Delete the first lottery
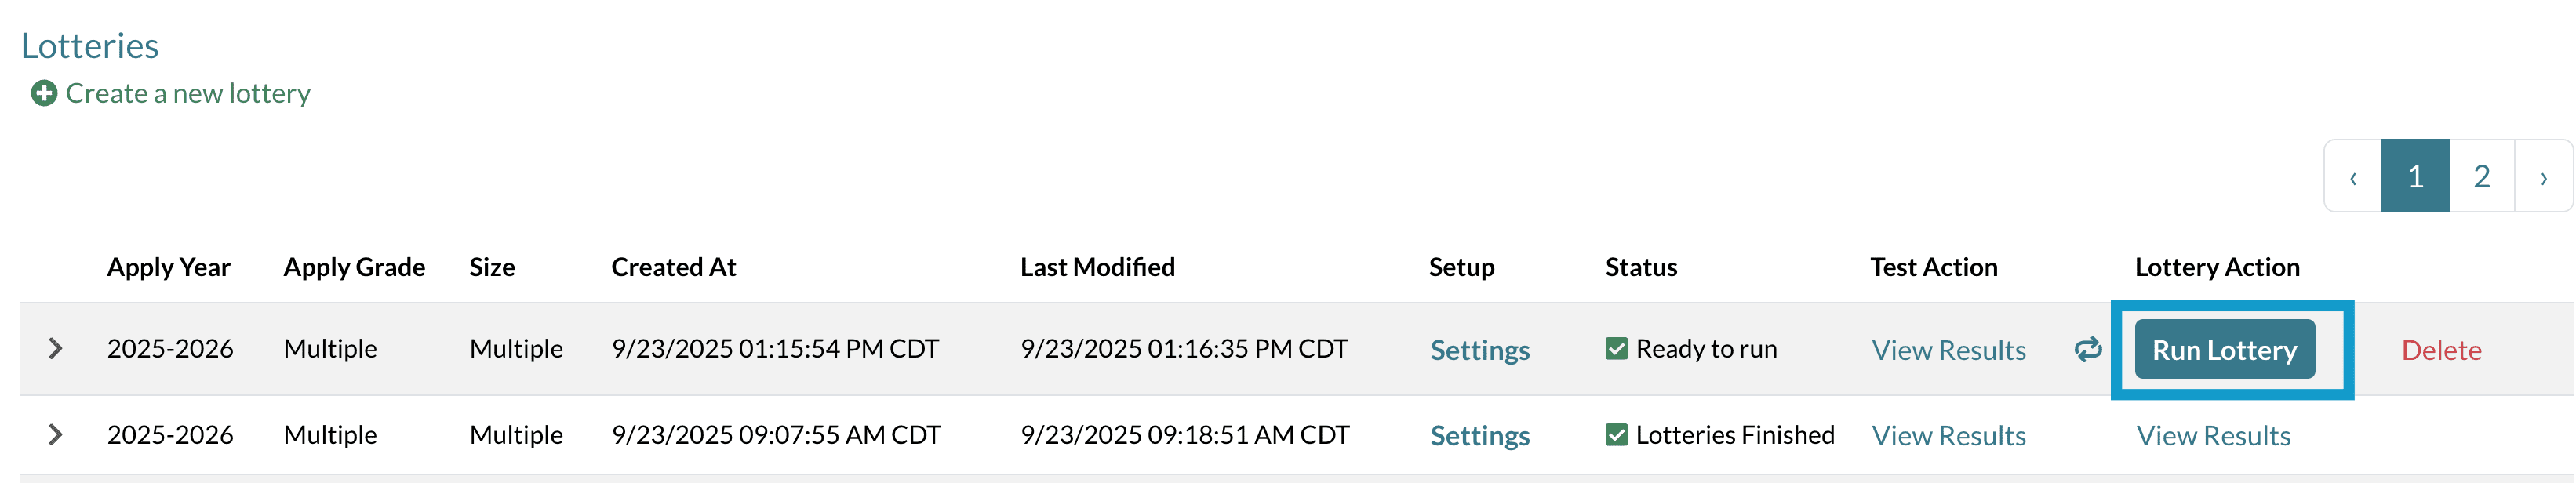This screenshot has height=483, width=2576. [2441, 350]
